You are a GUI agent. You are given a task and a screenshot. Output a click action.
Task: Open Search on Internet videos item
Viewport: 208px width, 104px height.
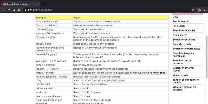pyautogui.click(x=184, y=69)
